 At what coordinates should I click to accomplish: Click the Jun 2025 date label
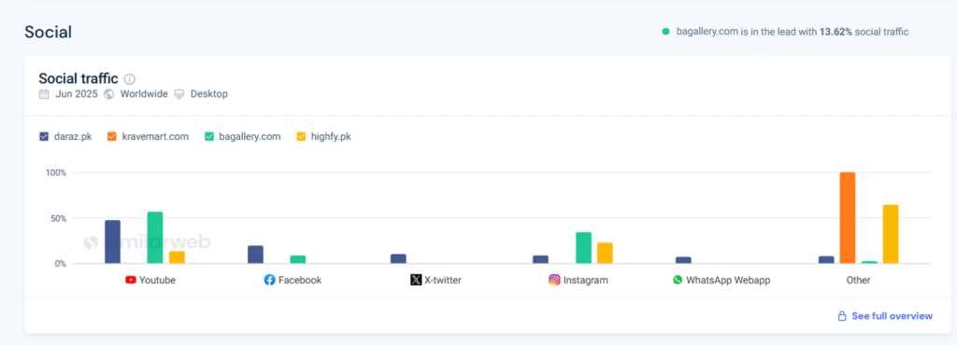77,94
